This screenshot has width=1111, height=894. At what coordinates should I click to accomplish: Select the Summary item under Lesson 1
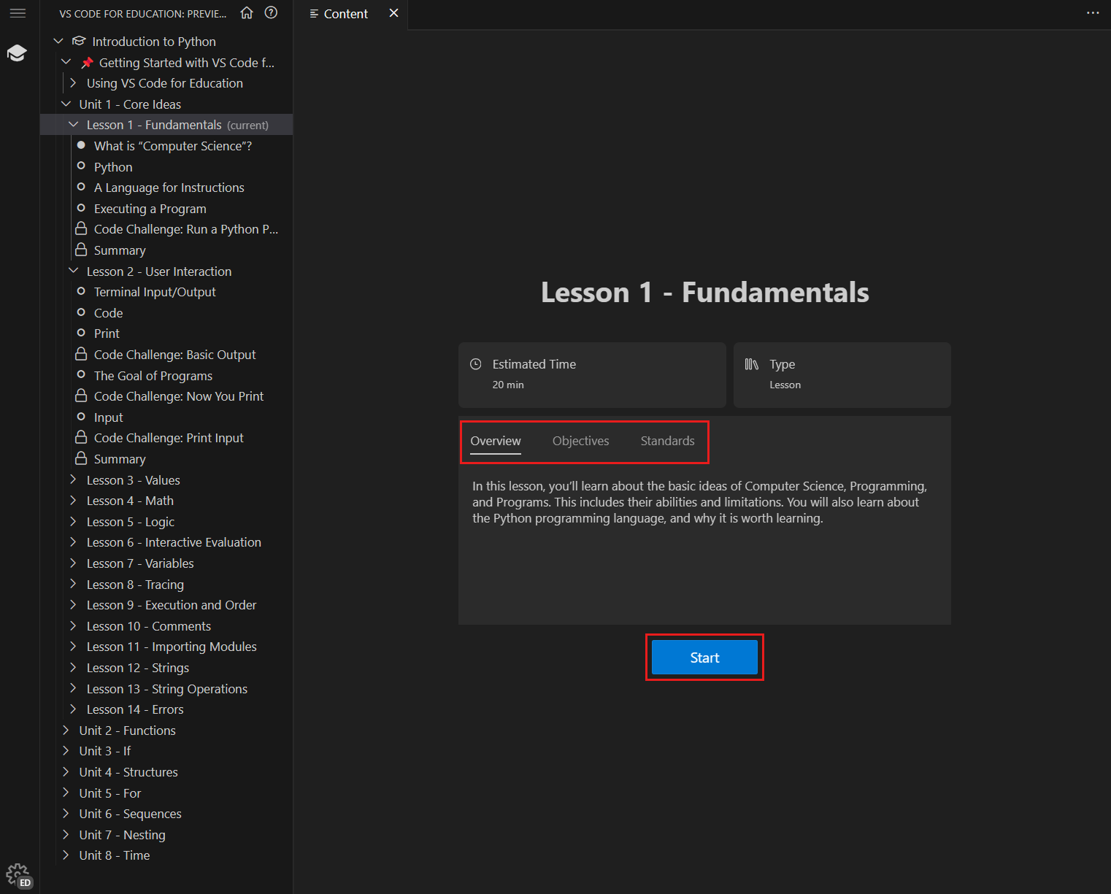119,250
